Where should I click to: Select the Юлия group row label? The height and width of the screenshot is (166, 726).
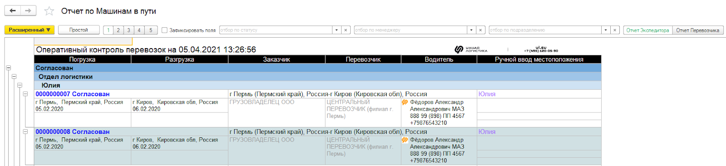click(51, 85)
